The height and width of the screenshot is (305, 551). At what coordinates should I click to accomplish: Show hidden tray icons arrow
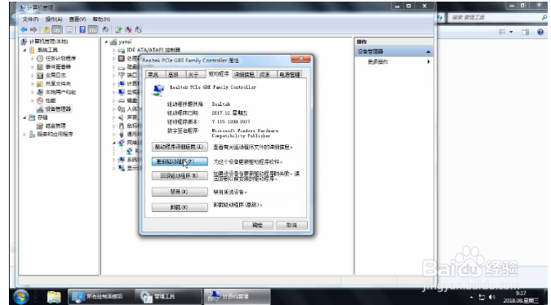(471, 298)
